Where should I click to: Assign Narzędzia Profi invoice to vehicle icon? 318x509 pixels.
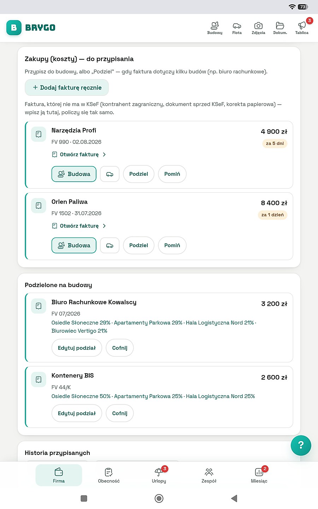110,174
